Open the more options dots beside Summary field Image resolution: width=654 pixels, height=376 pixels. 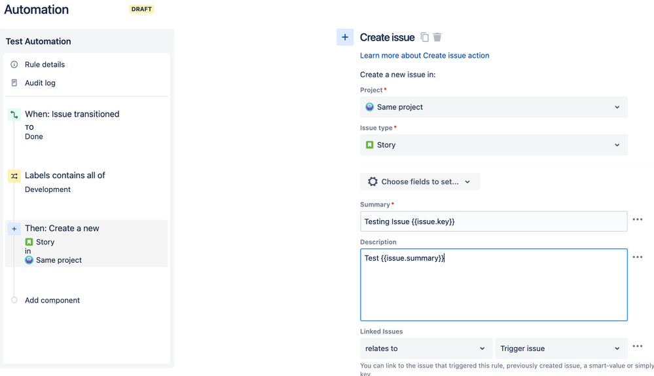tap(638, 219)
